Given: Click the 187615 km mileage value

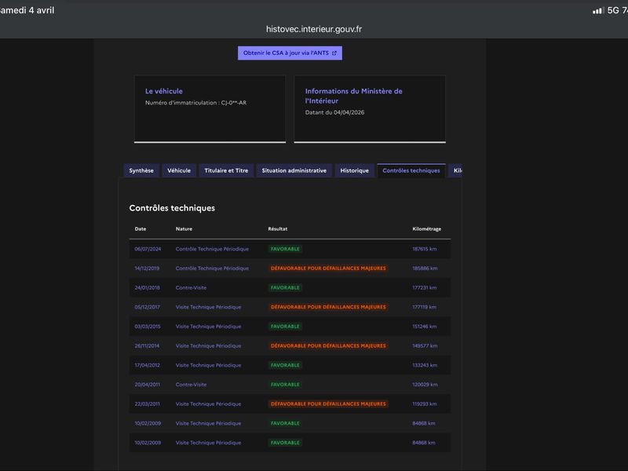Looking at the screenshot, I should 425,249.
